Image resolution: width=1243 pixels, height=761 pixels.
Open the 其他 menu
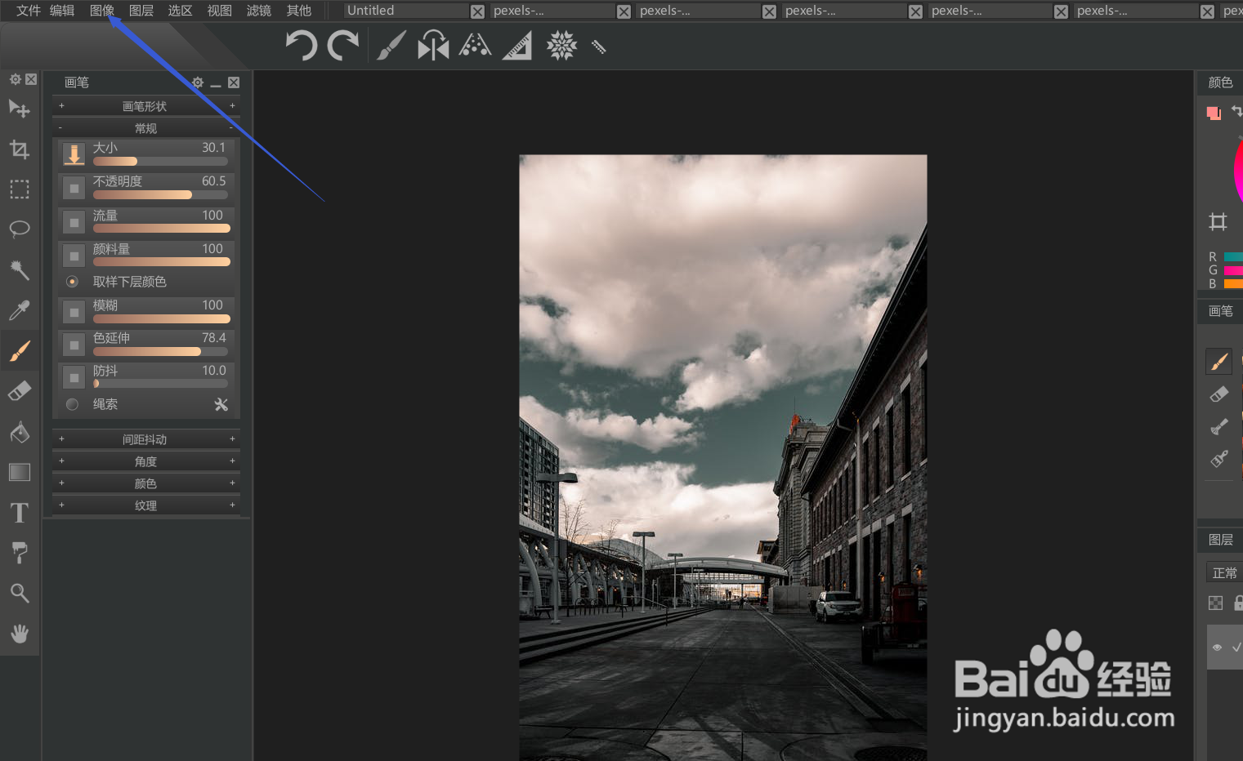299,11
